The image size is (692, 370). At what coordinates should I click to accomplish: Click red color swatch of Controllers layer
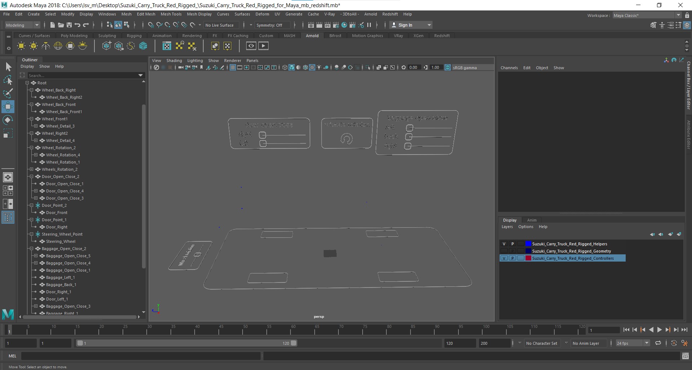click(x=528, y=258)
